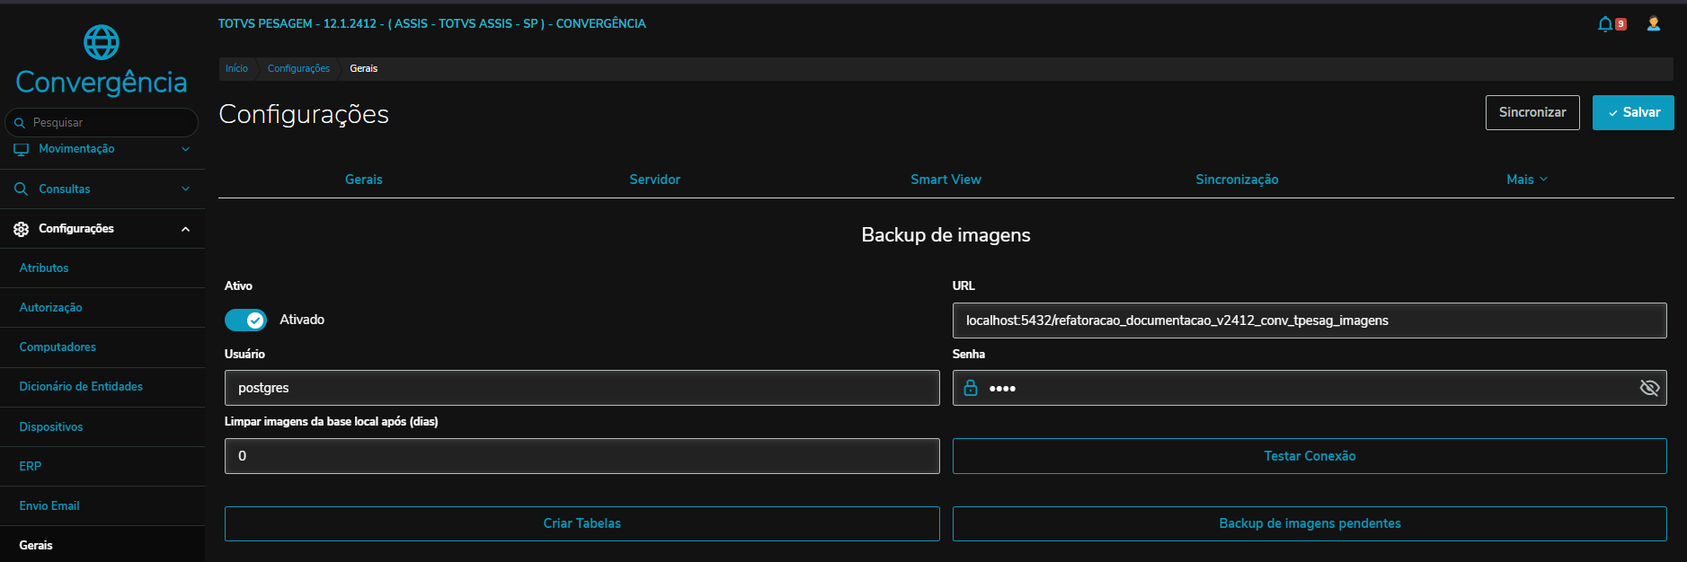Screen dimensions: 1687x562
Task: Click the search magnifier icon in sidebar
Action: click(20, 123)
